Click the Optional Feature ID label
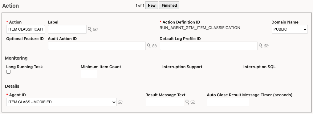Screen dimensions: 313x114 [25, 39]
